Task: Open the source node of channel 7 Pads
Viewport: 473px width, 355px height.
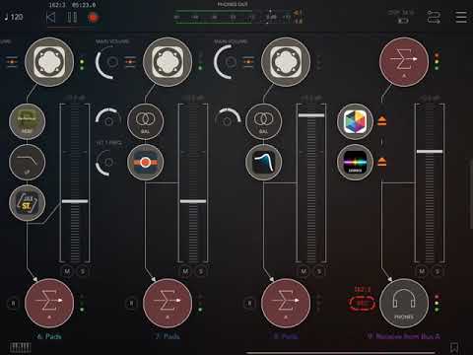Action: 168,62
